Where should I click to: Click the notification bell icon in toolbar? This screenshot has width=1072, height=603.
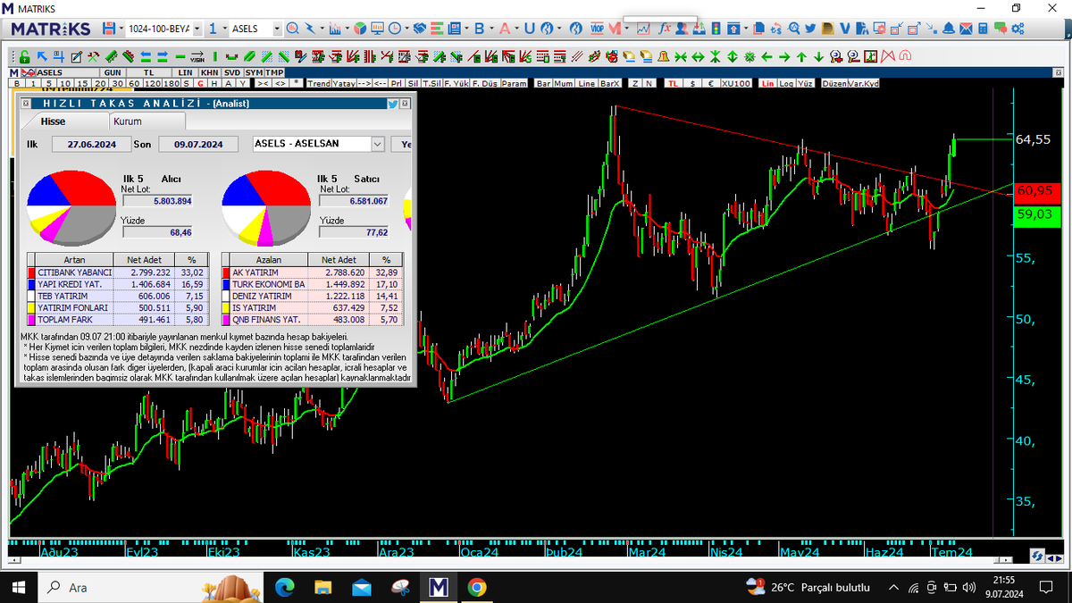[x=948, y=29]
